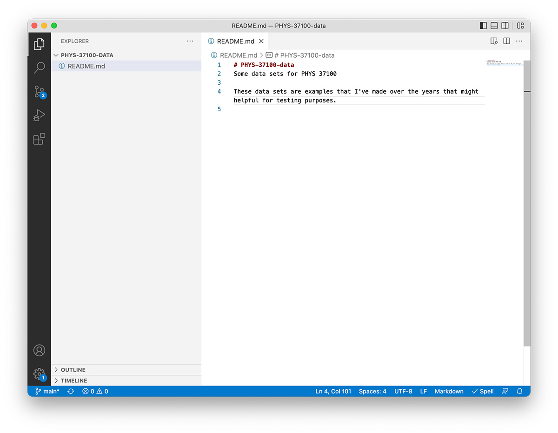The width and height of the screenshot is (558, 433).
Task: Click line number 5 in the gutter
Action: (219, 109)
